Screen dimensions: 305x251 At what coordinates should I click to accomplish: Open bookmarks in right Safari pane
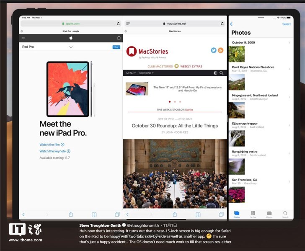tap(198, 215)
